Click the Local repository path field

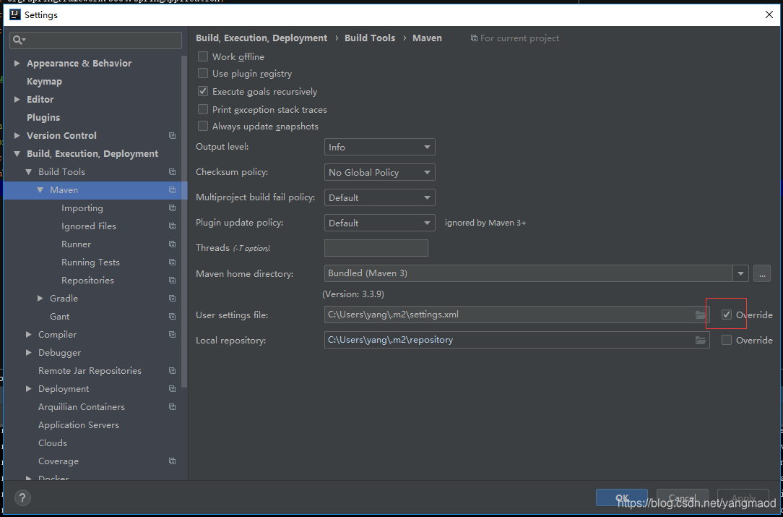(517, 340)
